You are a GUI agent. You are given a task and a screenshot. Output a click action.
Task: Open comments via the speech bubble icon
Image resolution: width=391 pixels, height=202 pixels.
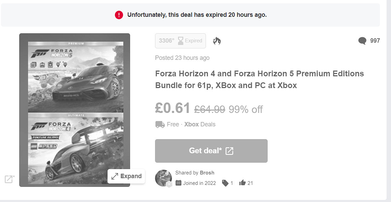pyautogui.click(x=362, y=41)
